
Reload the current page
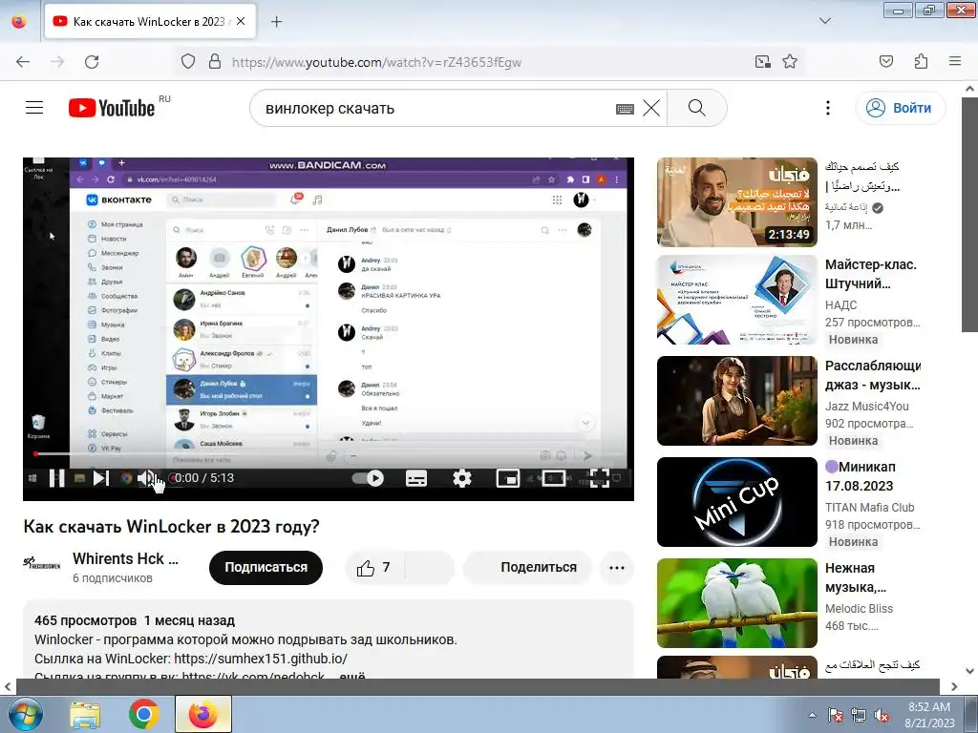(x=92, y=62)
